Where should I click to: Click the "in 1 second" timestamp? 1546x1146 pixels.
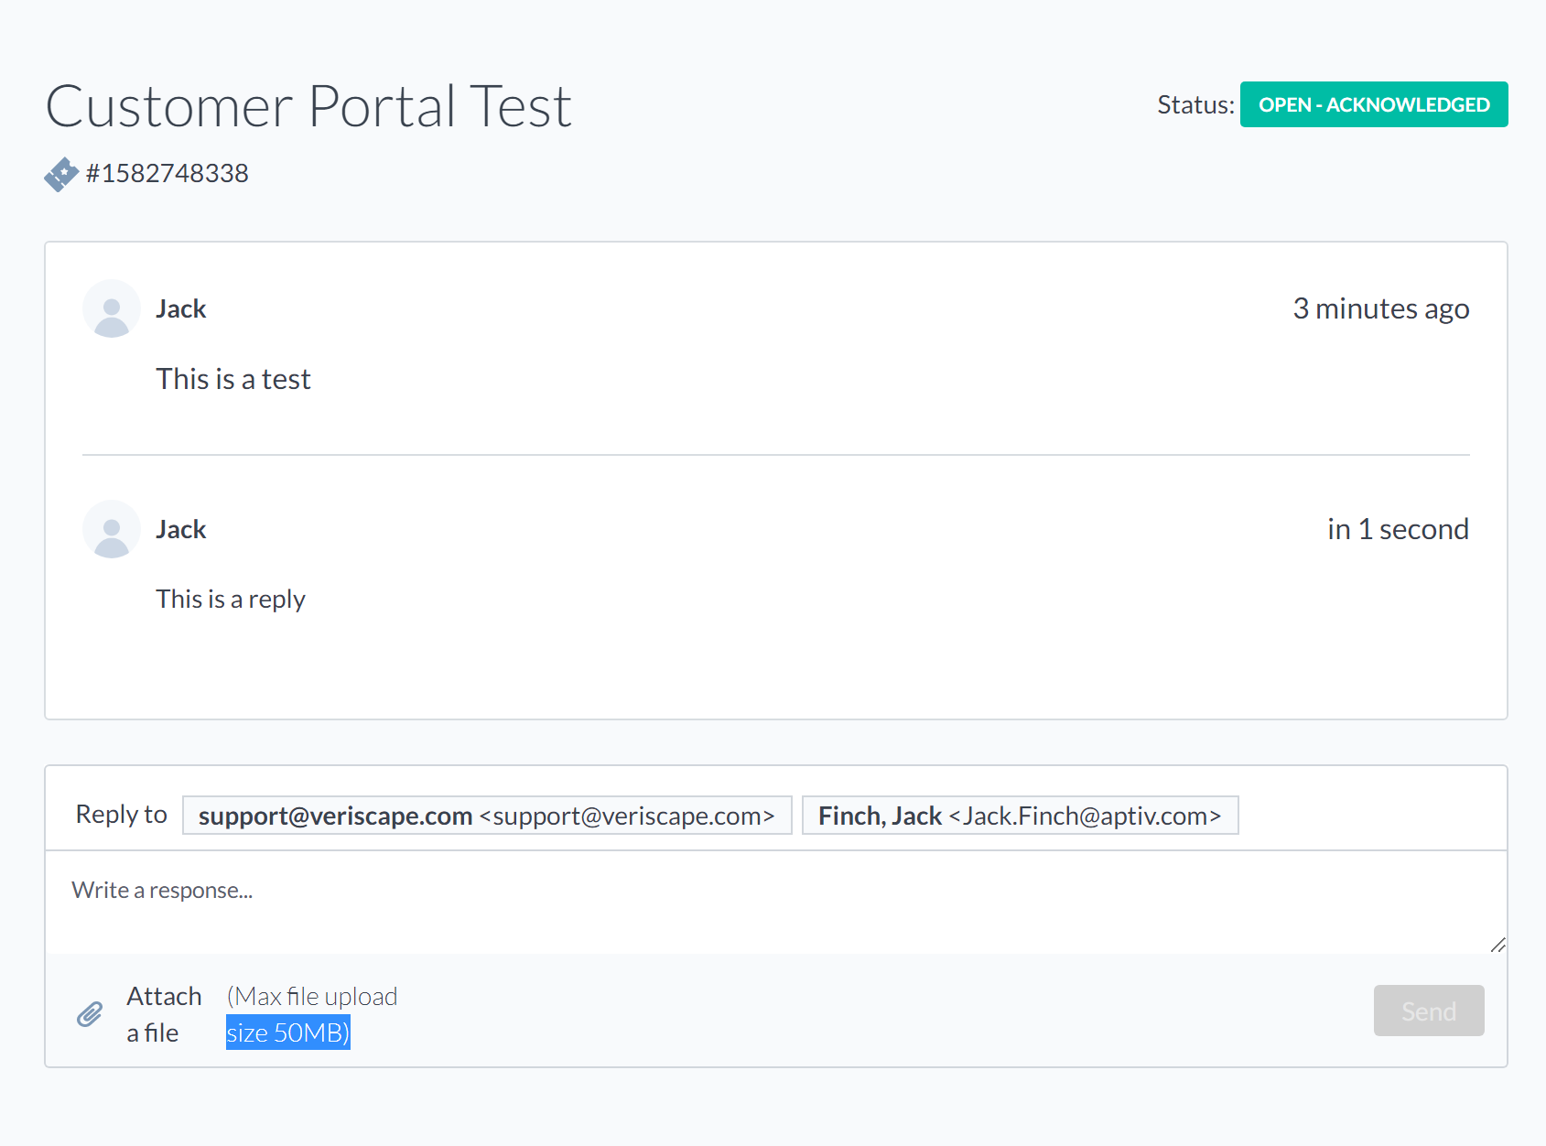point(1398,530)
